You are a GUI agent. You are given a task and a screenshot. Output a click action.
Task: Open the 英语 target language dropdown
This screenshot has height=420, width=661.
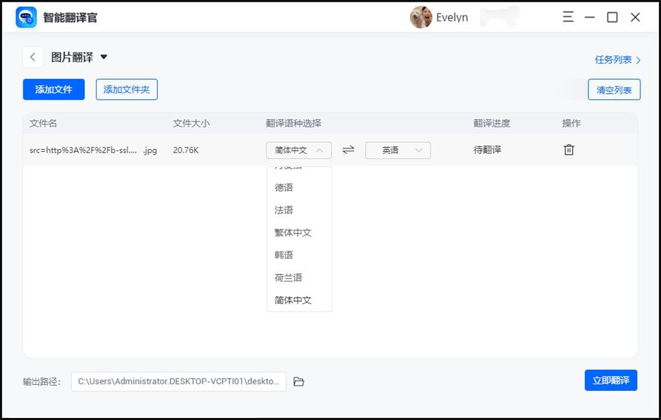398,150
